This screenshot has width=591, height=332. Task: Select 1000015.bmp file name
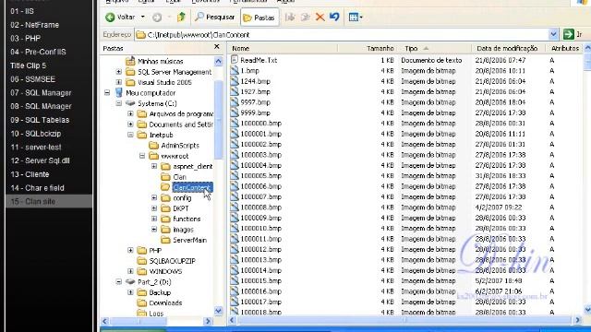tap(260, 280)
